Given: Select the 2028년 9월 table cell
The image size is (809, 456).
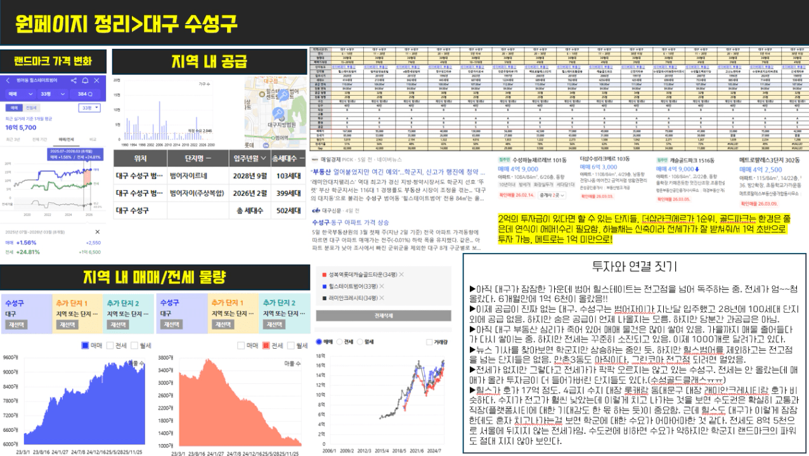Looking at the screenshot, I should point(249,175).
